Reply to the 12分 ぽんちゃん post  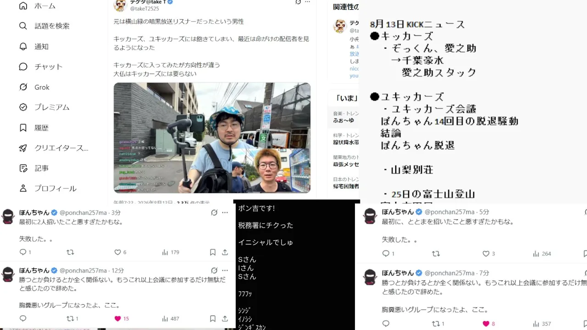23,319
